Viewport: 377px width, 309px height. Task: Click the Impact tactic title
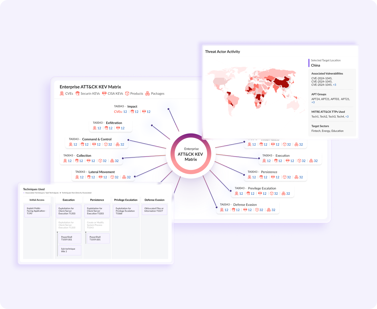click(132, 106)
